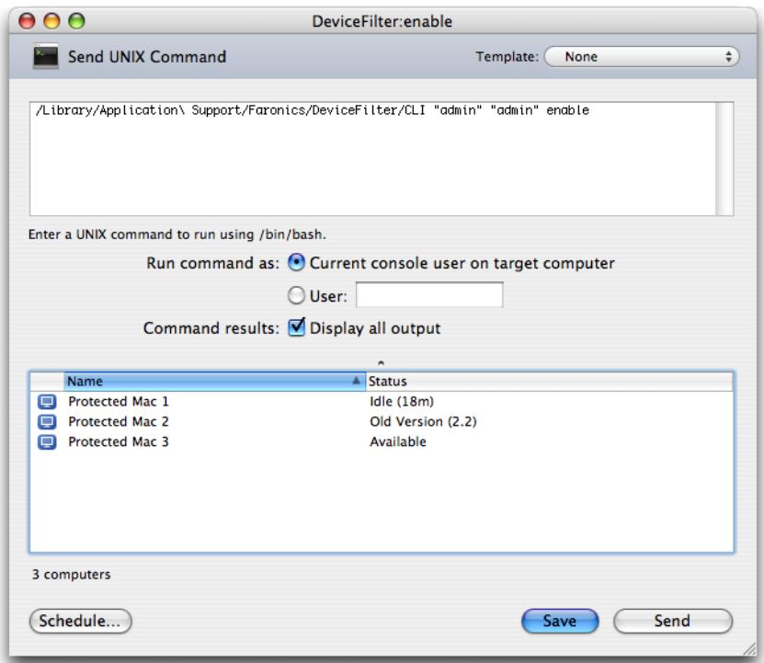
Task: Click the 3 computers count label
Action: (71, 575)
